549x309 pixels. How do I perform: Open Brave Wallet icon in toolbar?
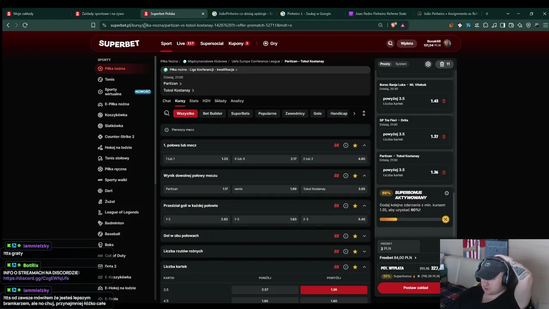pos(511,25)
